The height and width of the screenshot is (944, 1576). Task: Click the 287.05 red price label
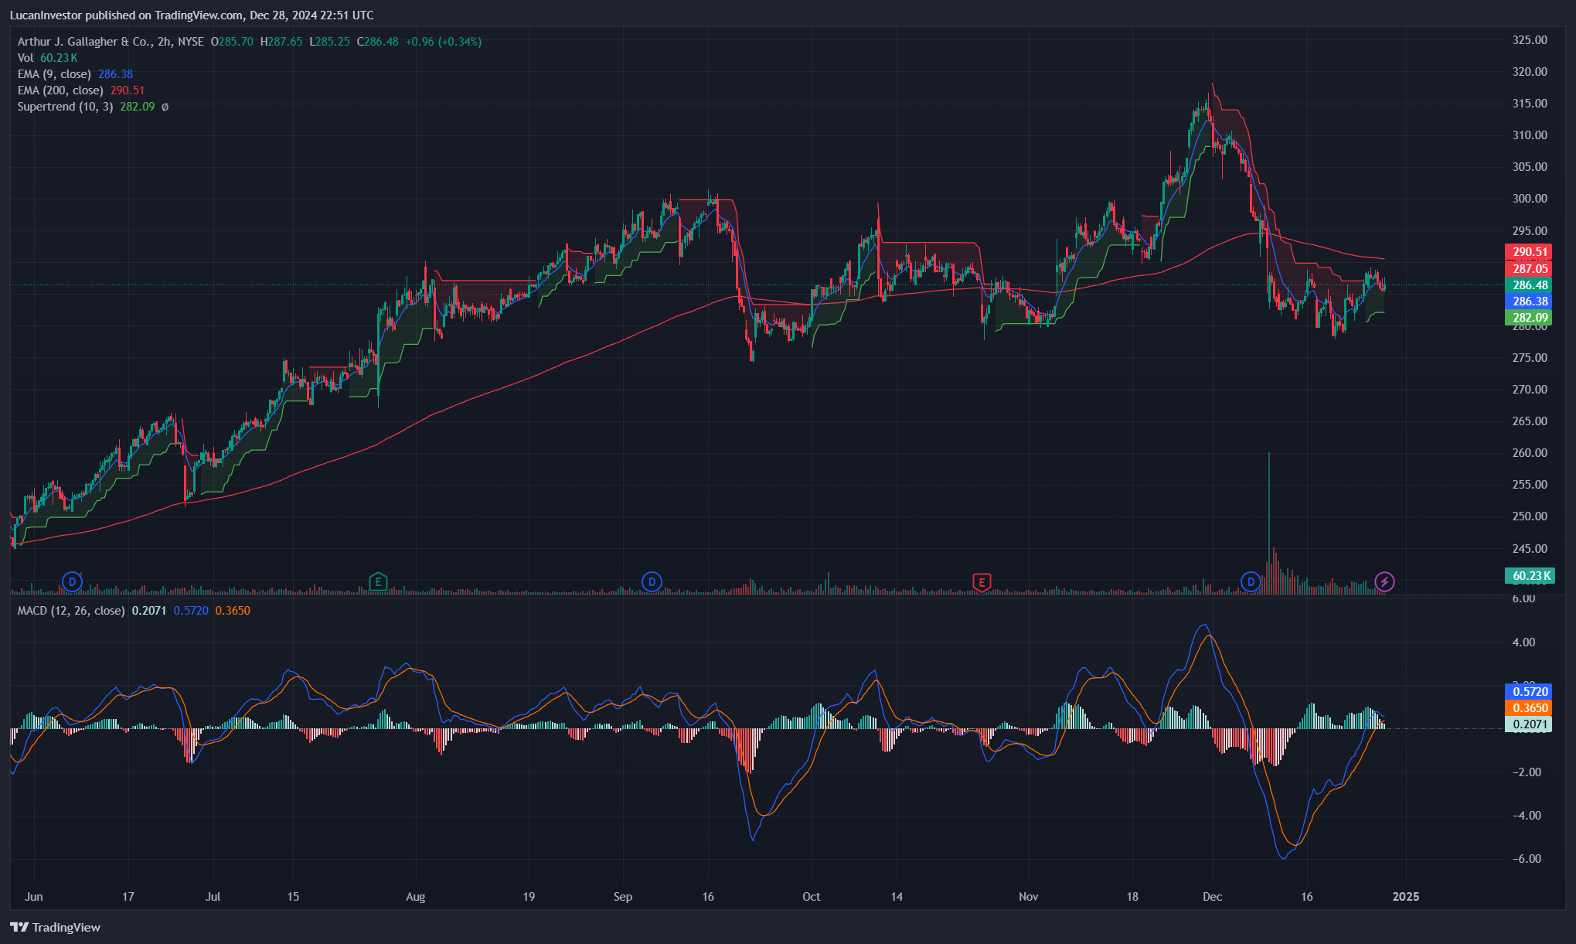point(1529,269)
